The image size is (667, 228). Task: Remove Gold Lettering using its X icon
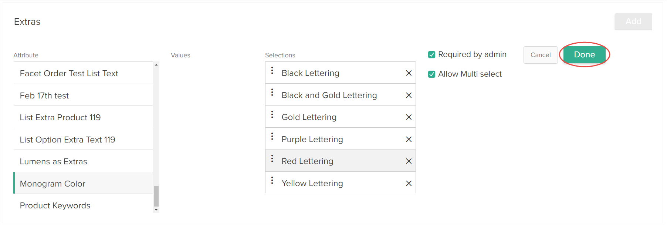click(409, 117)
